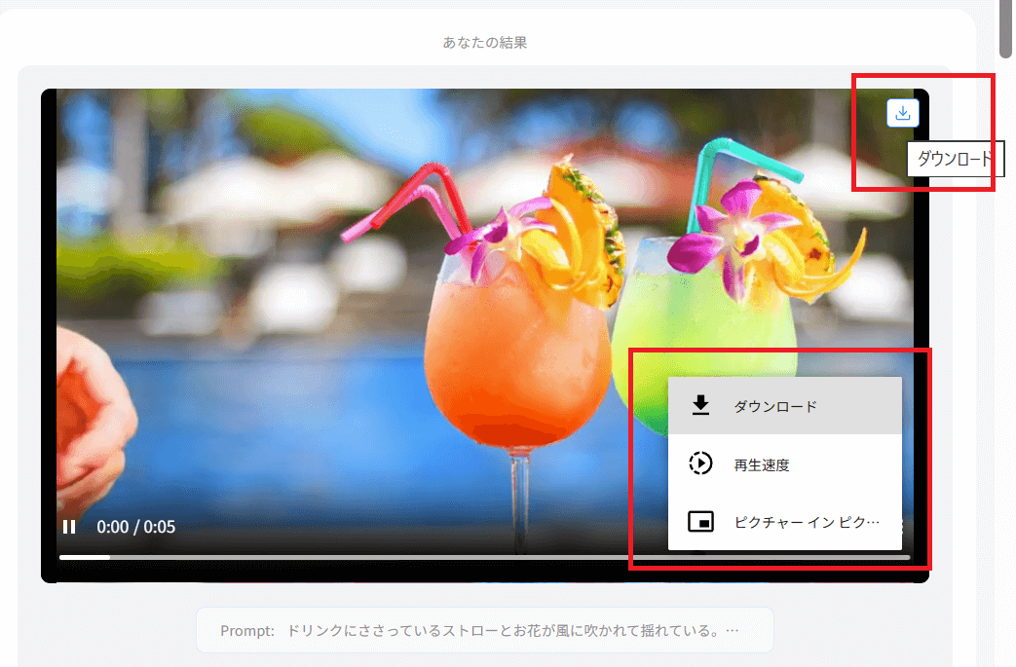Toggle video playback with the play/pause control
Viewport: 1016px width, 667px height.
(x=69, y=527)
